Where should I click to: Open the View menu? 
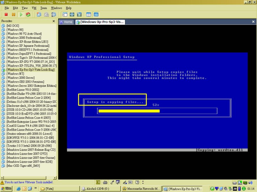click(25, 8)
